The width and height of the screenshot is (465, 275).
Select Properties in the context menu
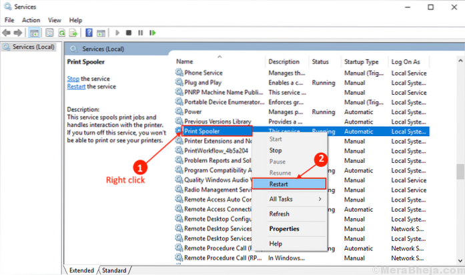pos(284,228)
